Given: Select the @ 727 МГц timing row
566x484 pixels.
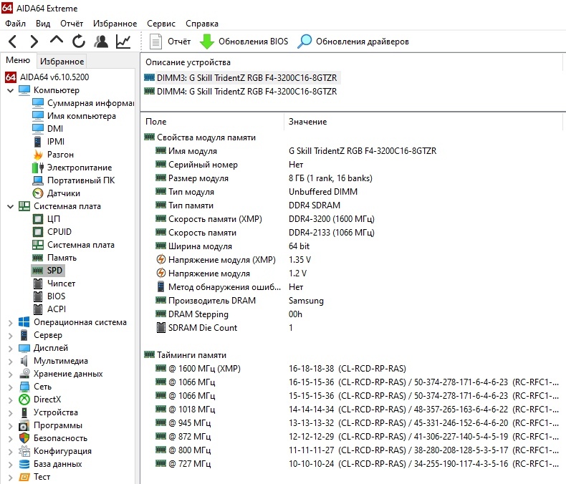Looking at the screenshot, I should 352,464.
